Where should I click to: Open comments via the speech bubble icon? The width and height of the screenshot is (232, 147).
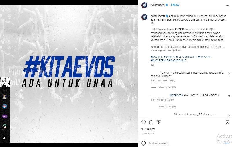tap(151, 122)
